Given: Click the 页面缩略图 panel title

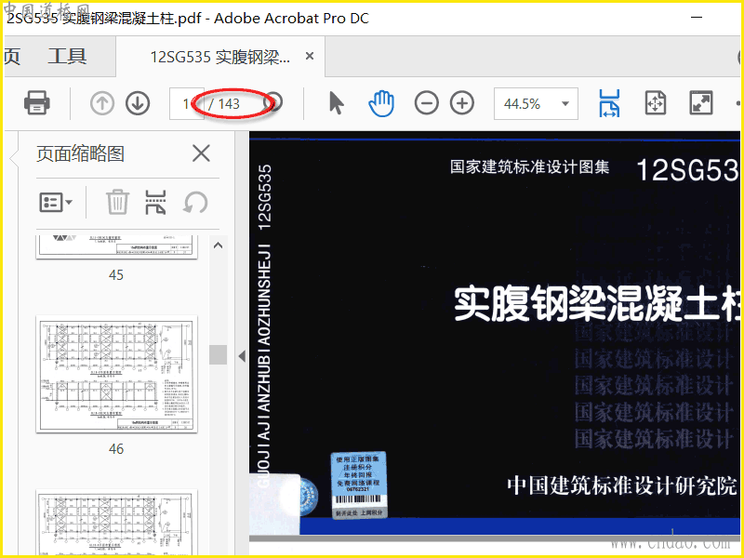Looking at the screenshot, I should 81,153.
